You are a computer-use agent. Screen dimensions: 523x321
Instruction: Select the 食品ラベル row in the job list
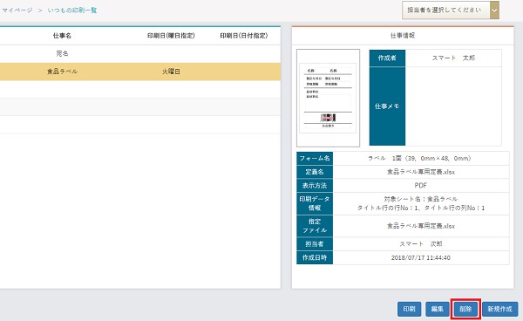coord(140,72)
